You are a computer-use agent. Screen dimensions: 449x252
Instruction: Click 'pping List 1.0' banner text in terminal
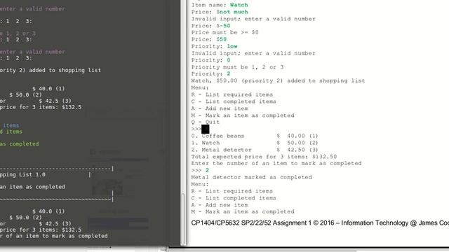click(x=22, y=174)
